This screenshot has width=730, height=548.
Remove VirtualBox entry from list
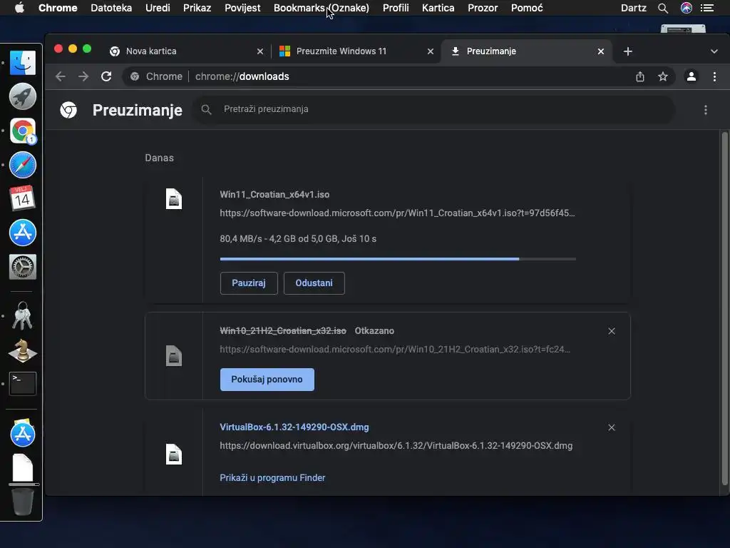click(612, 428)
